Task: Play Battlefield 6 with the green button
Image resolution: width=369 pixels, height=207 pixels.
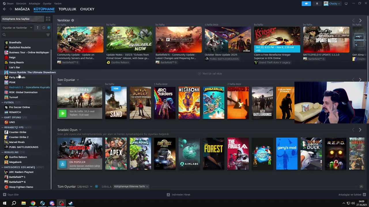Action: tap(63, 113)
